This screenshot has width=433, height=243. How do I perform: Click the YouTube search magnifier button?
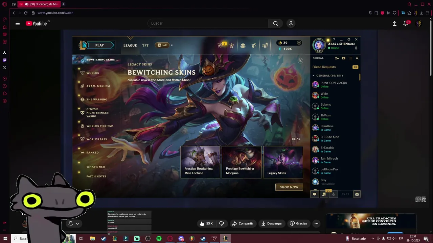pos(275,23)
